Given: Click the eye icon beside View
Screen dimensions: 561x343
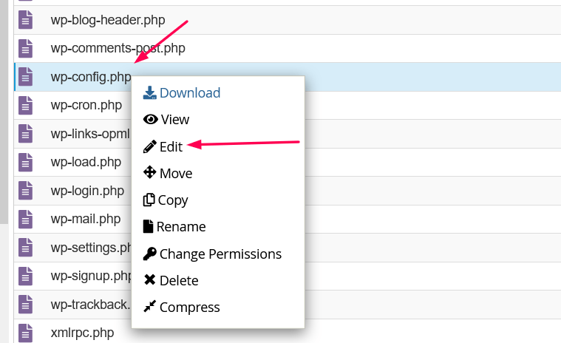Looking at the screenshot, I should 150,119.
